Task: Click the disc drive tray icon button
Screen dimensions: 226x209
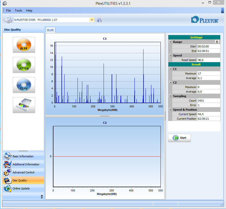Action: pos(24,105)
